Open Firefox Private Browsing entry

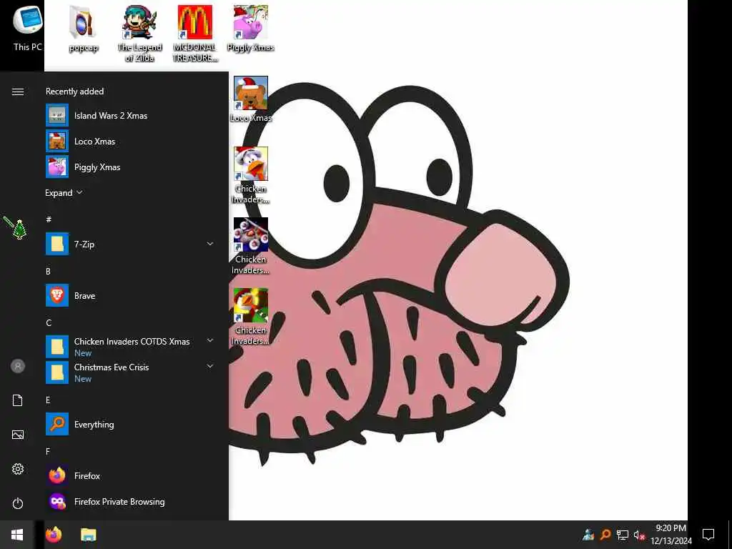(131, 501)
